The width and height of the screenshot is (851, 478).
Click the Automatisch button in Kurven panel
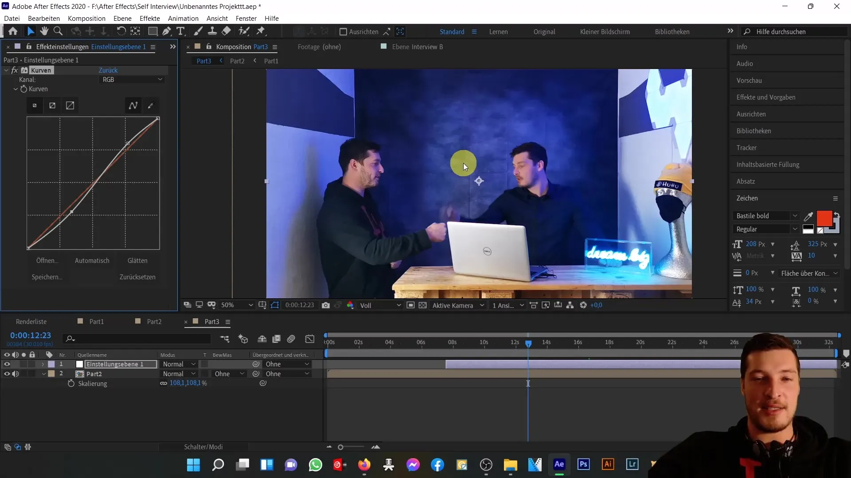tap(92, 260)
